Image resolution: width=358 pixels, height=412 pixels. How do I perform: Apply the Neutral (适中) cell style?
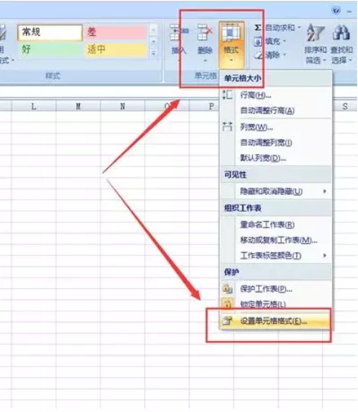point(116,49)
